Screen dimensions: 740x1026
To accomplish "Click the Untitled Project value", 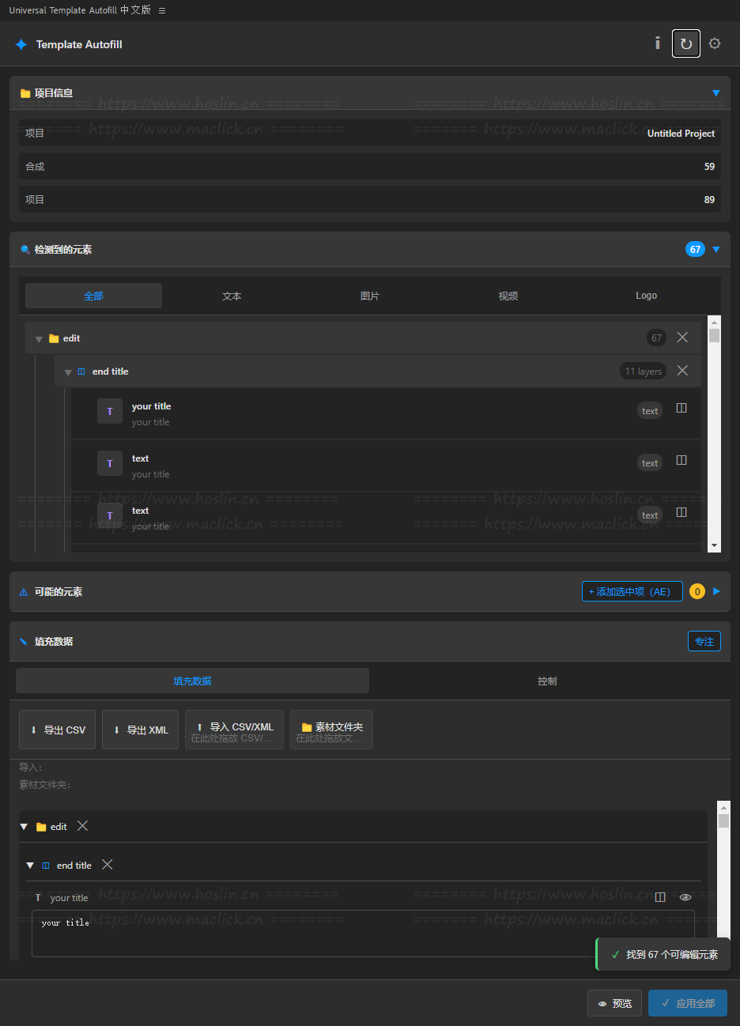I will 681,134.
